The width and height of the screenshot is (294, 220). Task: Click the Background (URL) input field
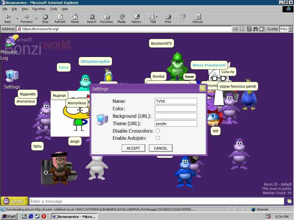(x=176, y=116)
